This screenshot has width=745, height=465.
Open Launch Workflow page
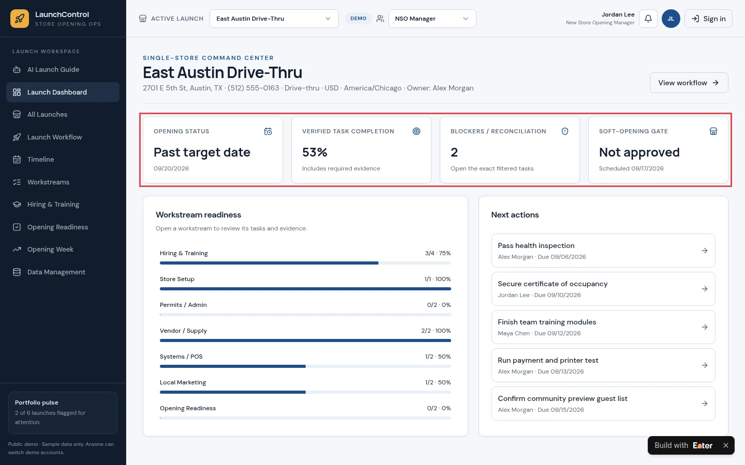63,137
